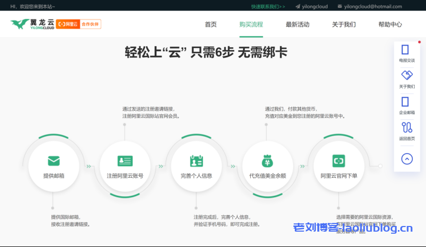Click the 阿里云官网下单 step label

pyautogui.click(x=339, y=176)
